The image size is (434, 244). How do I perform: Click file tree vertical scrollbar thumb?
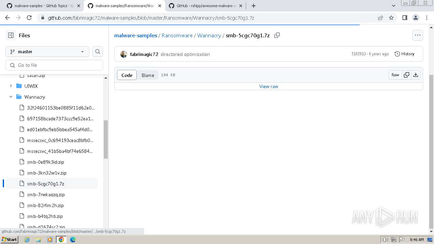[105, 139]
